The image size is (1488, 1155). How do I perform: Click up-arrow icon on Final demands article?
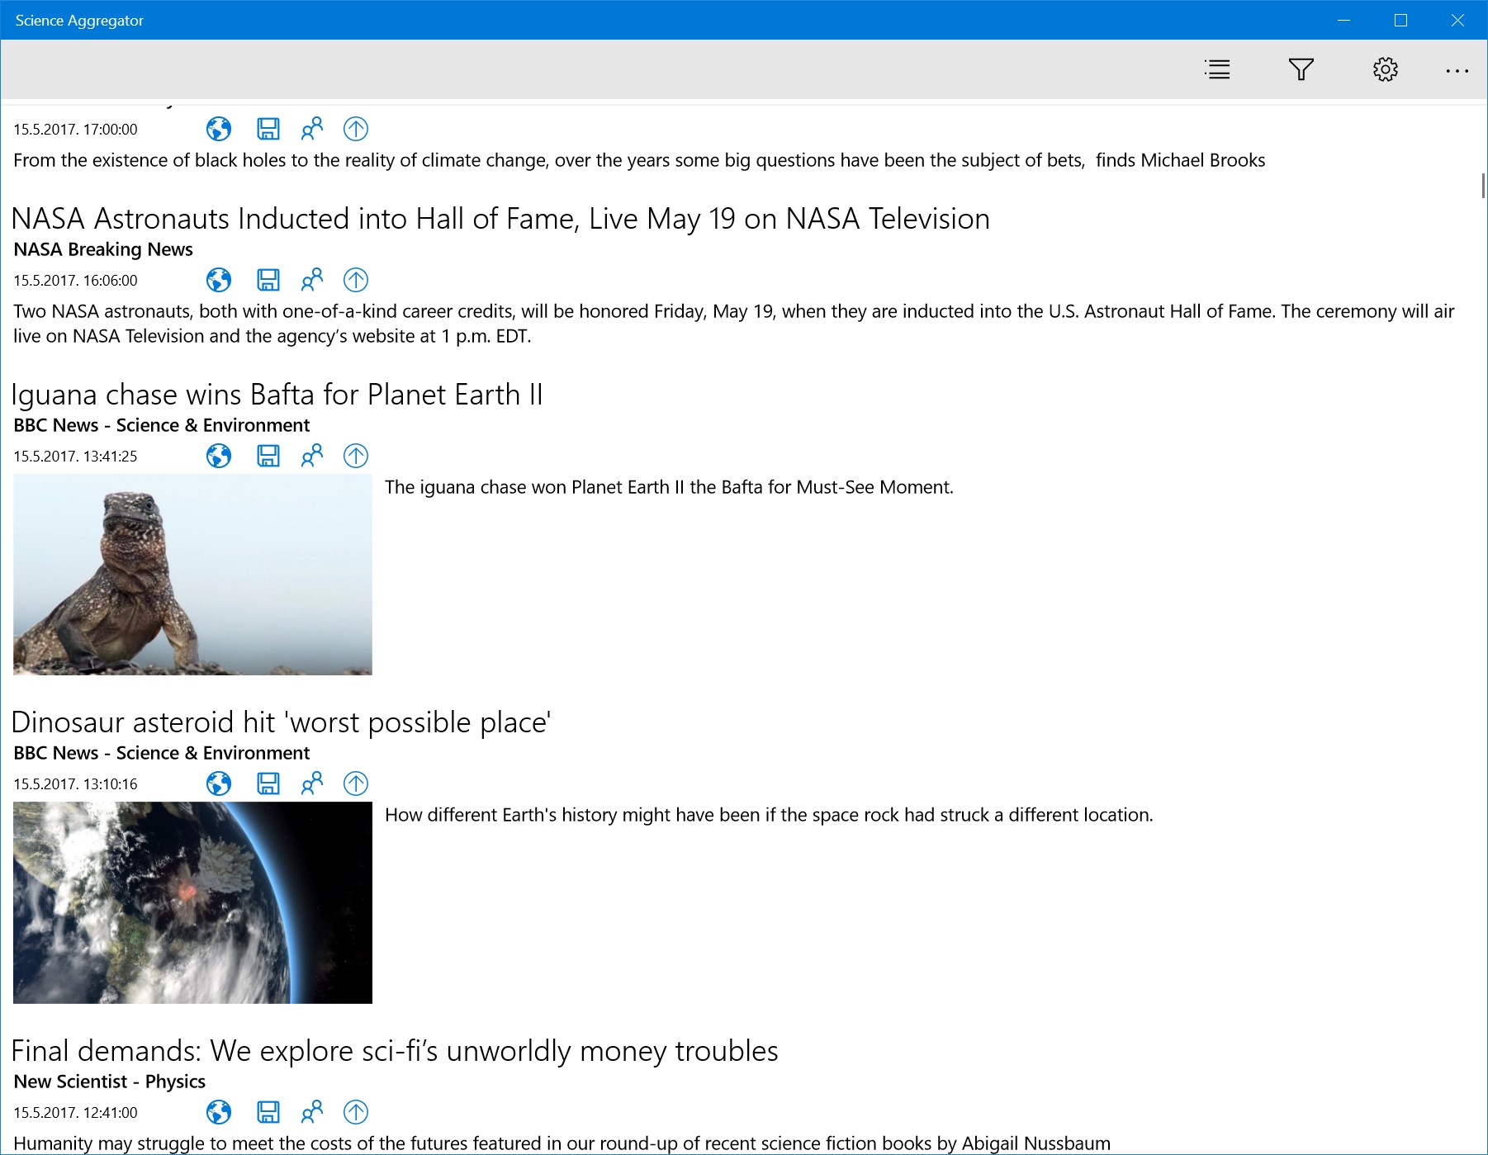coord(356,1112)
